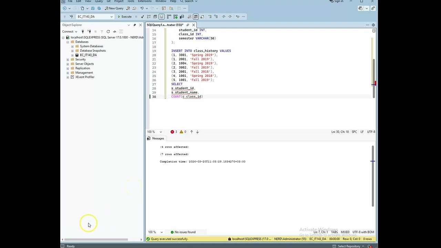Select Results to File option
This screenshot has width=441, height=248.
click(202, 17)
